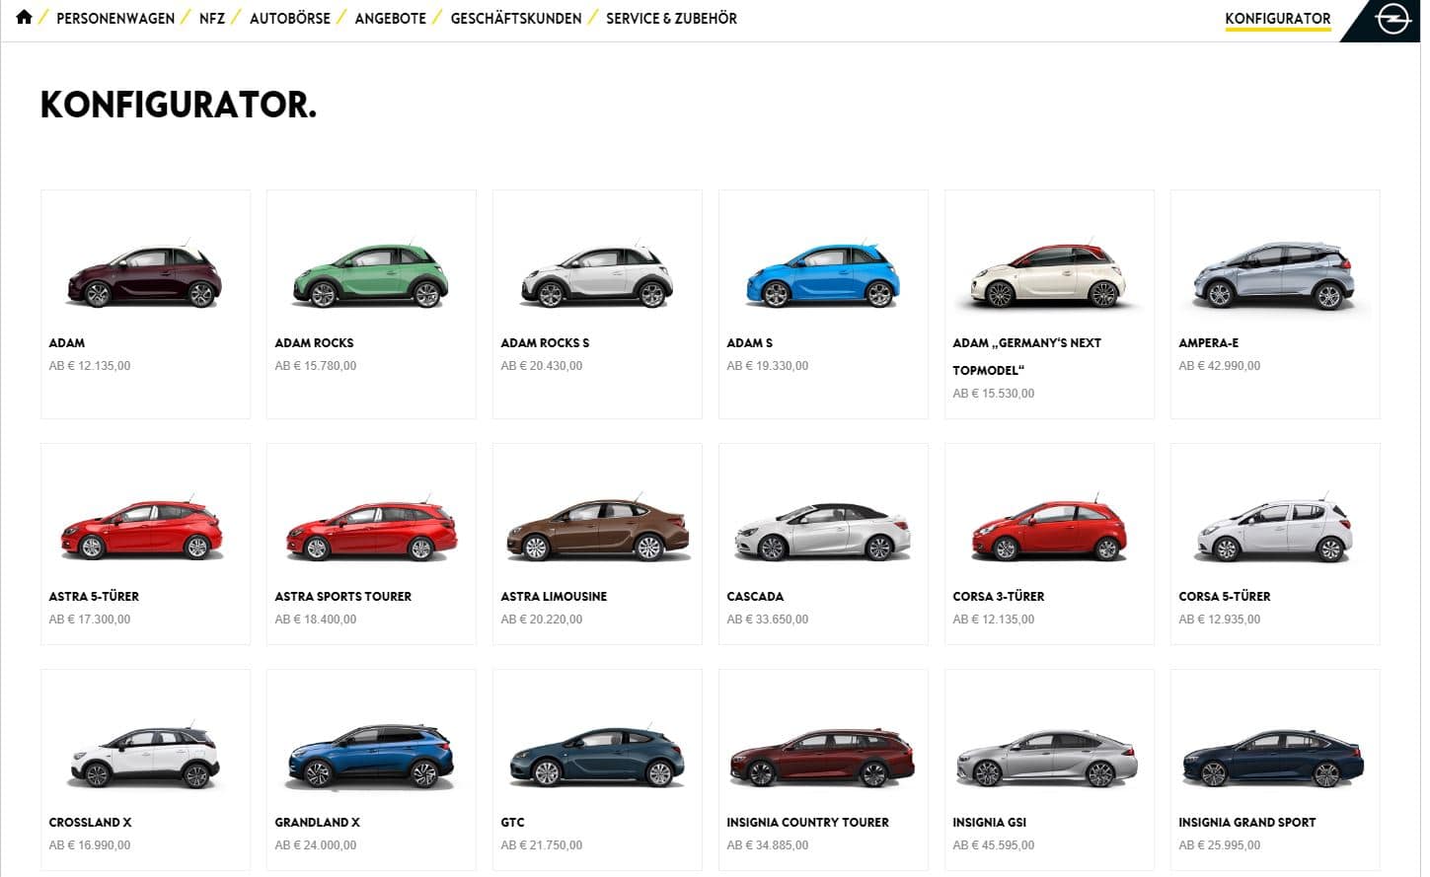Open the CORSA 5-TÜRER model link
This screenshot has width=1430, height=877.
point(1225,597)
